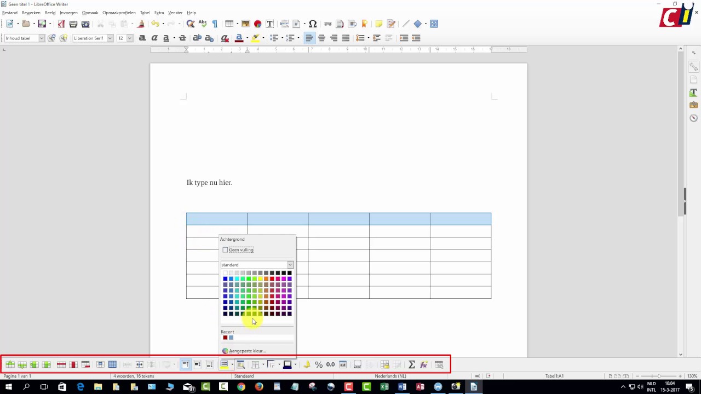The width and height of the screenshot is (701, 394).
Task: Click the Insert Table icon in standard toolbar
Action: click(x=229, y=24)
